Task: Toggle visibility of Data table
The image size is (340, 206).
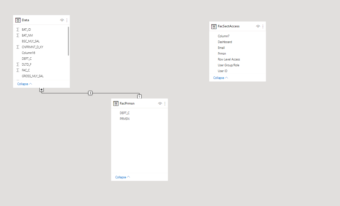Action: tap(62, 20)
